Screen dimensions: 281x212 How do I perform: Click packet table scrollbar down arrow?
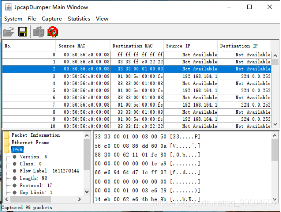point(275,124)
